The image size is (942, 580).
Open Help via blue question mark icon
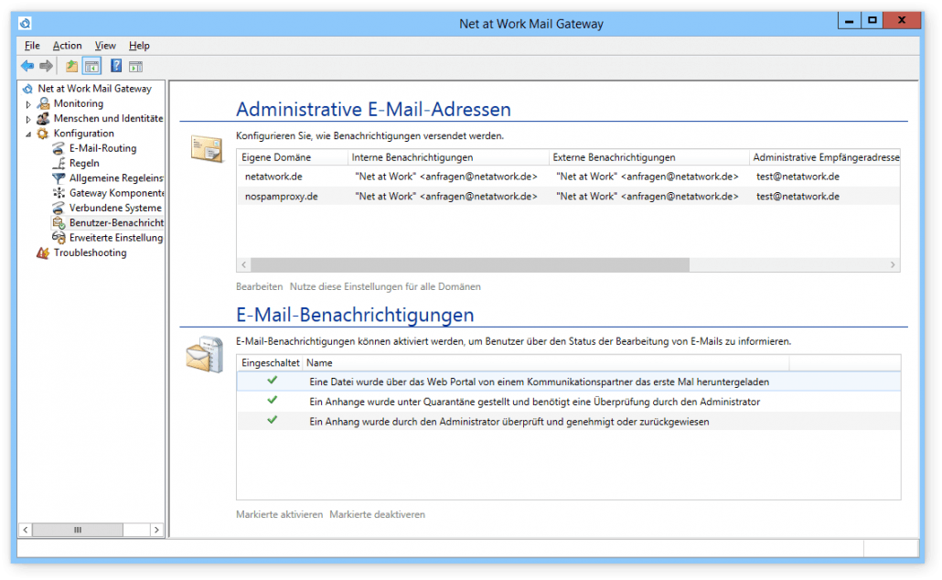pos(116,66)
